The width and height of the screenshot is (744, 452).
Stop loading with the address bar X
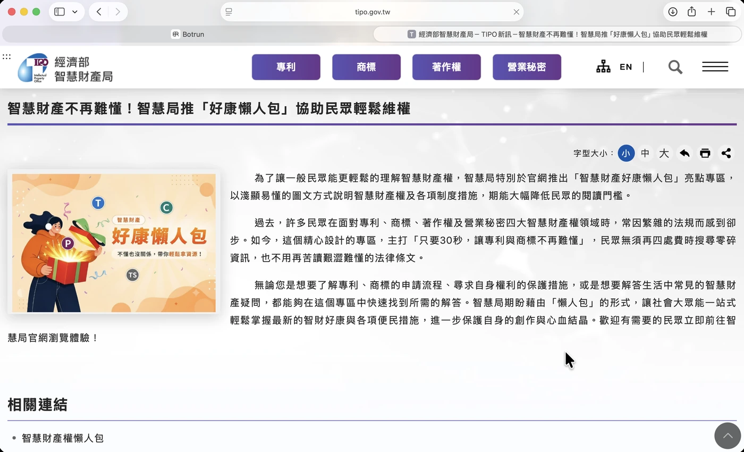517,12
